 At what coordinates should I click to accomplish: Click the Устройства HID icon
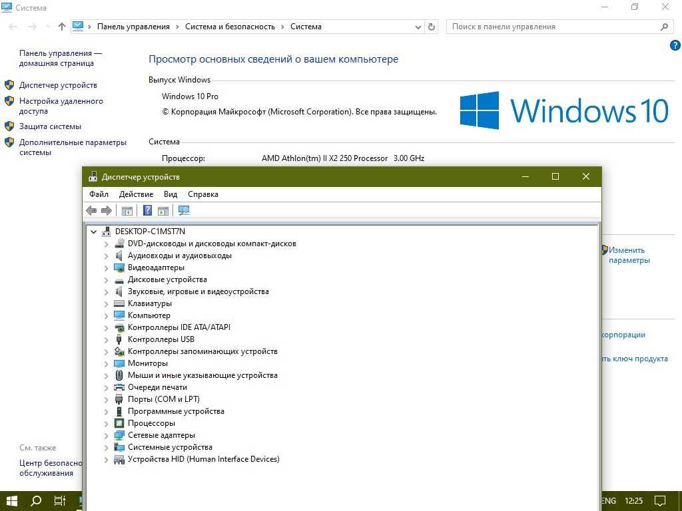(119, 459)
